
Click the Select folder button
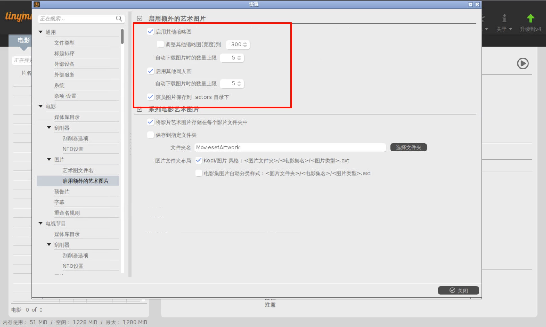(408, 147)
